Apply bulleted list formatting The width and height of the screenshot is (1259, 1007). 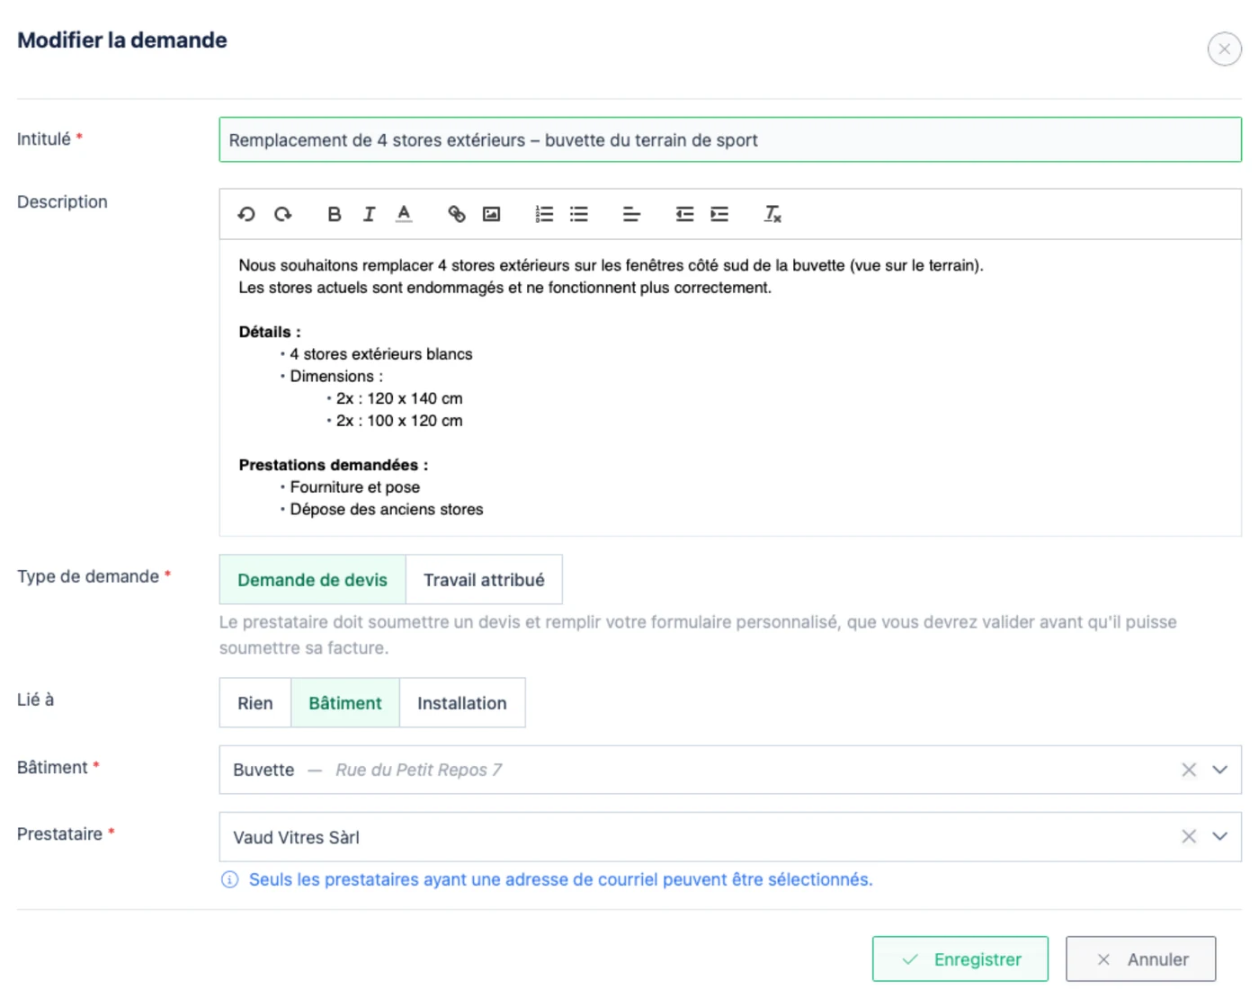(x=579, y=214)
